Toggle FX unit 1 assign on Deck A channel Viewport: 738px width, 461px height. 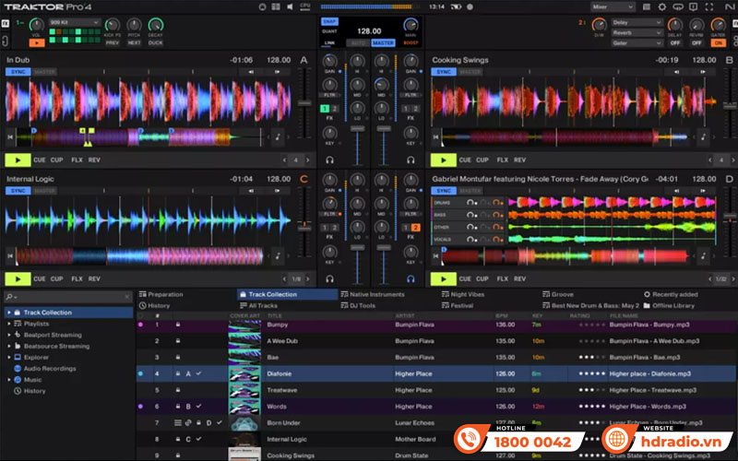tap(325, 109)
